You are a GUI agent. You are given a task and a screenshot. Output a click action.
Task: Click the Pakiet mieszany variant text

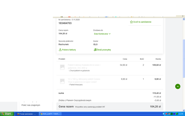pos(76,85)
